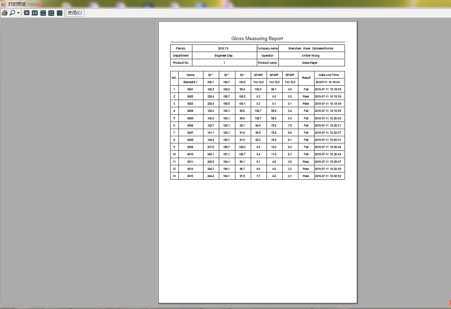The width and height of the screenshot is (451, 309).
Task: Click the Date And Time column header
Action: (329, 75)
